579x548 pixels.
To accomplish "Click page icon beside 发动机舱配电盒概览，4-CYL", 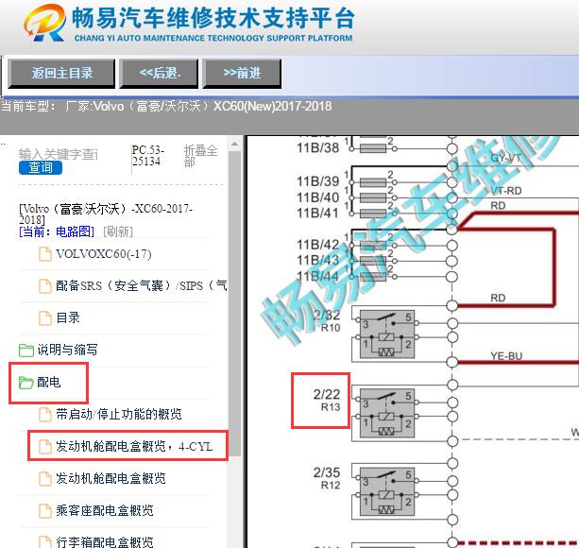I will (45, 447).
